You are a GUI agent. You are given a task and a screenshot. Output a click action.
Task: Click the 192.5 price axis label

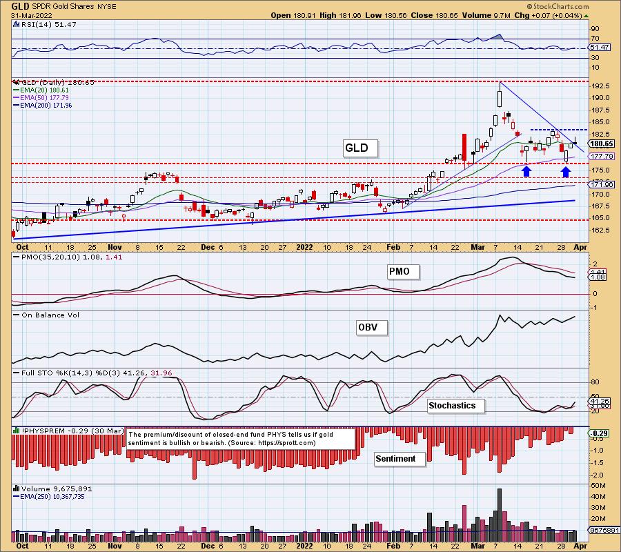(600, 86)
